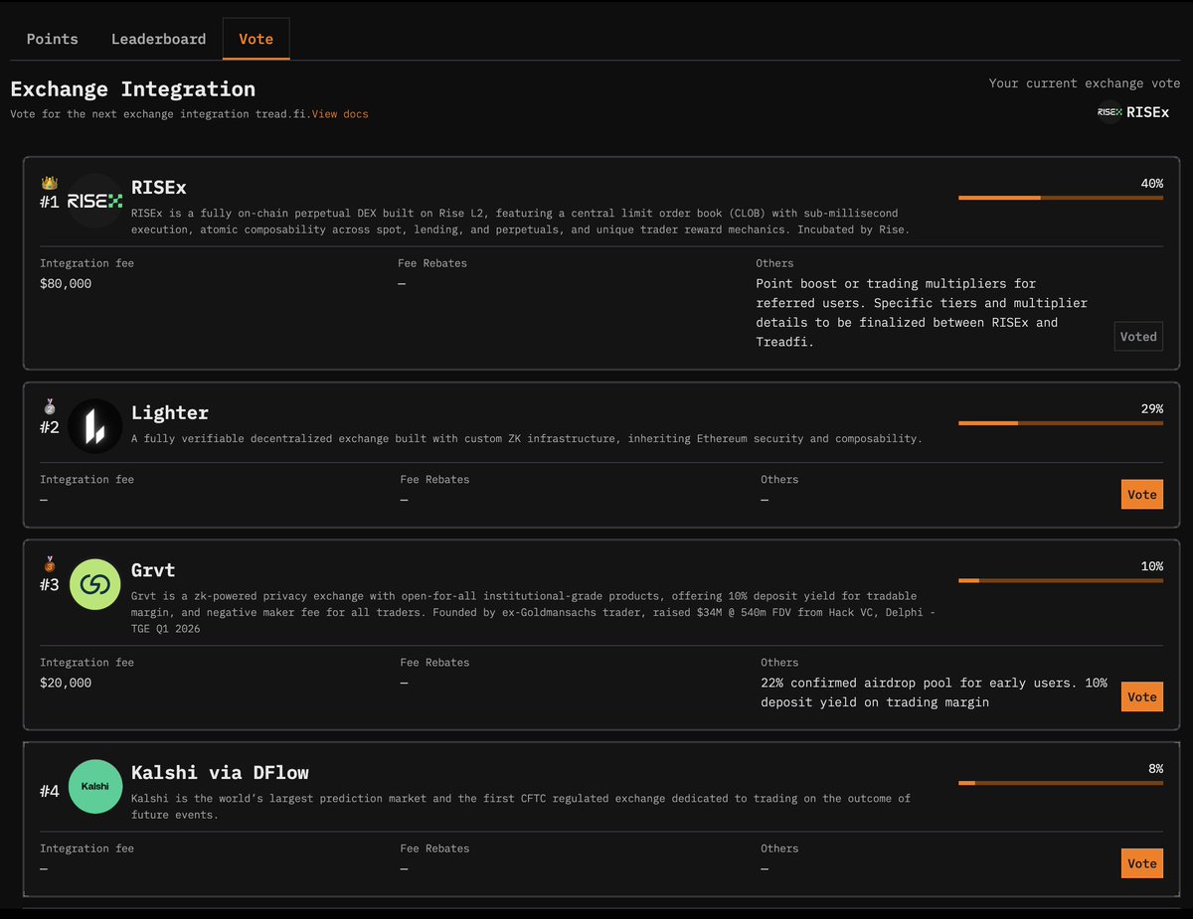Image resolution: width=1193 pixels, height=919 pixels.
Task: Click the '22% confirmed airdrop pool' text
Action: pyautogui.click(x=934, y=693)
